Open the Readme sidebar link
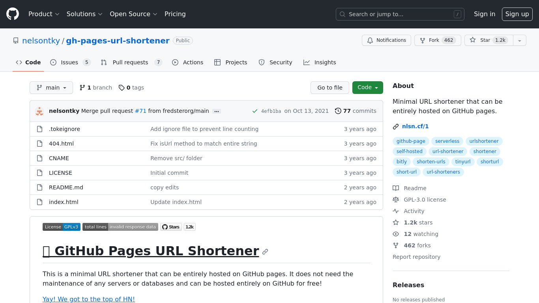The image size is (539, 303). pyautogui.click(x=410, y=188)
